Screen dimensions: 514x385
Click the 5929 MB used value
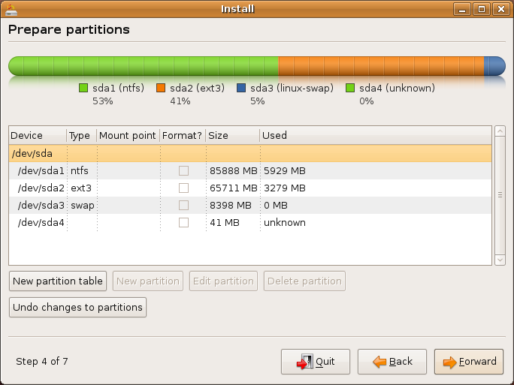[x=285, y=170]
